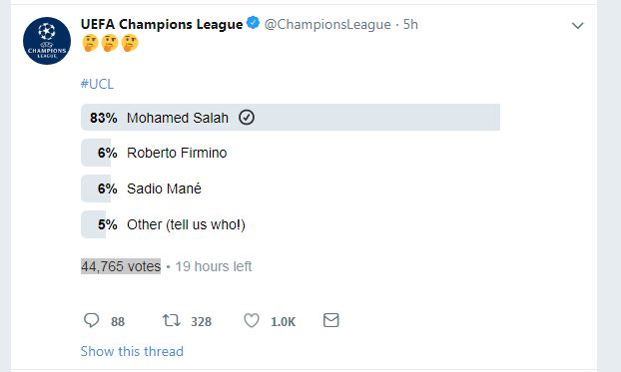Click the direct message envelope icon
Viewport: 621px width, 372px height.
click(x=331, y=320)
